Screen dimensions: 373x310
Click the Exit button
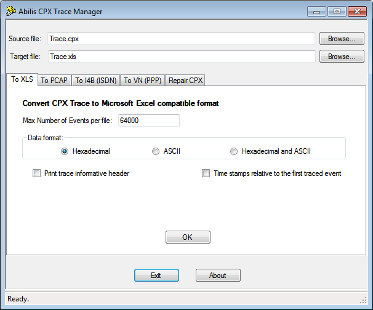click(x=156, y=276)
